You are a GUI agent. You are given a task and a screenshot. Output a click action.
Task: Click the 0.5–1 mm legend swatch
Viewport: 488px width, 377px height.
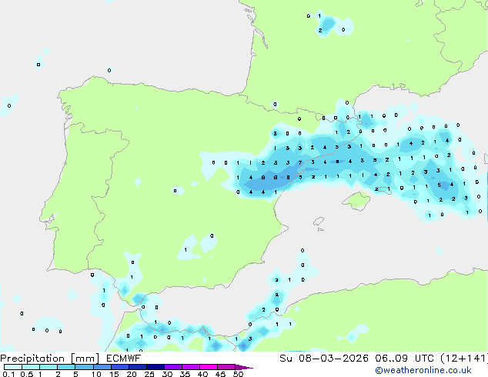[31, 367]
